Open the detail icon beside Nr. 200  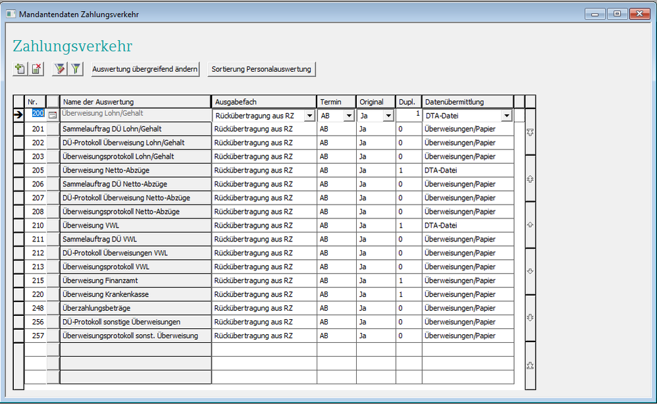click(x=53, y=115)
